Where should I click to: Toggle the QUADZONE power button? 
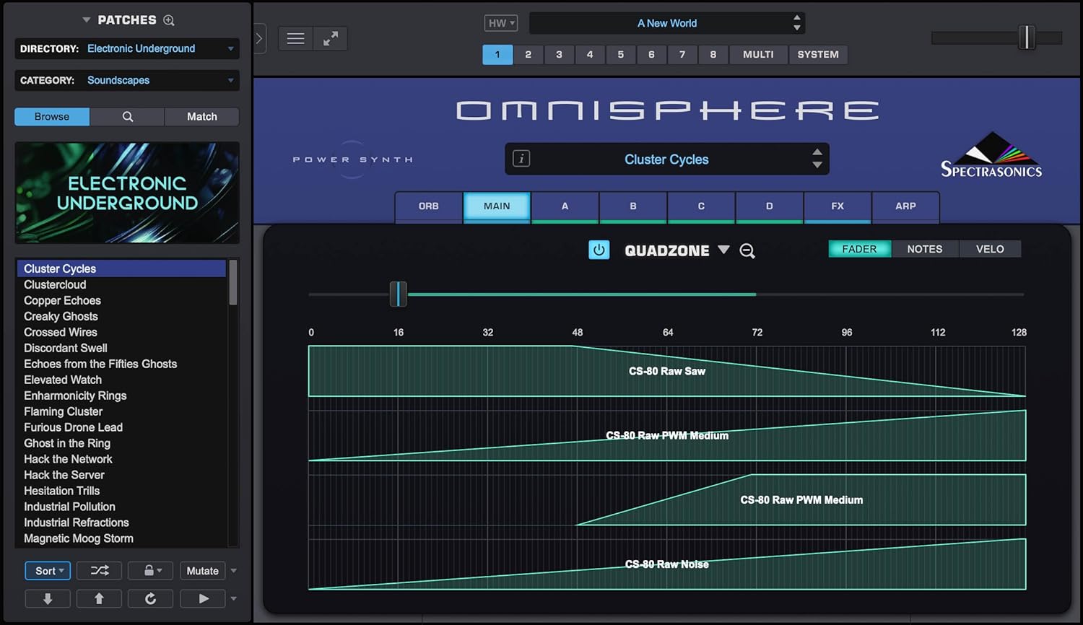(599, 250)
